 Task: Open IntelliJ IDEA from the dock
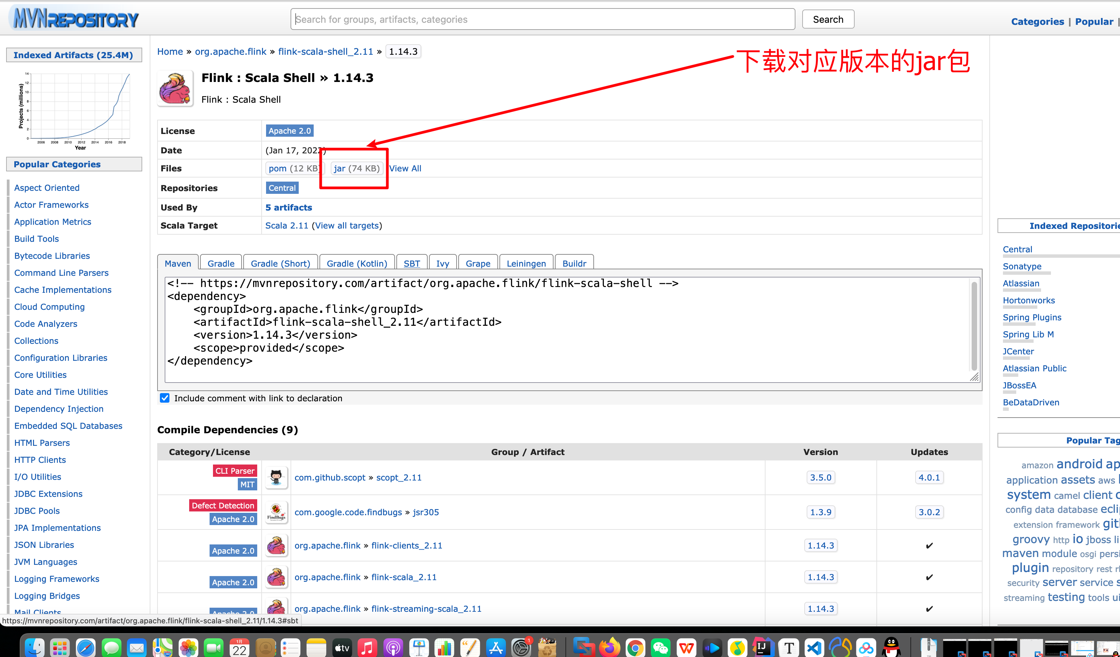763,648
